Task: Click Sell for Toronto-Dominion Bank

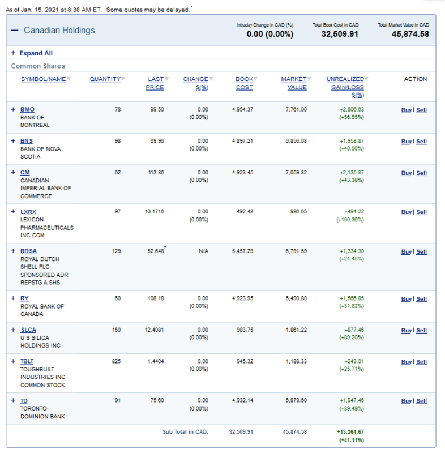Action: pos(421,401)
